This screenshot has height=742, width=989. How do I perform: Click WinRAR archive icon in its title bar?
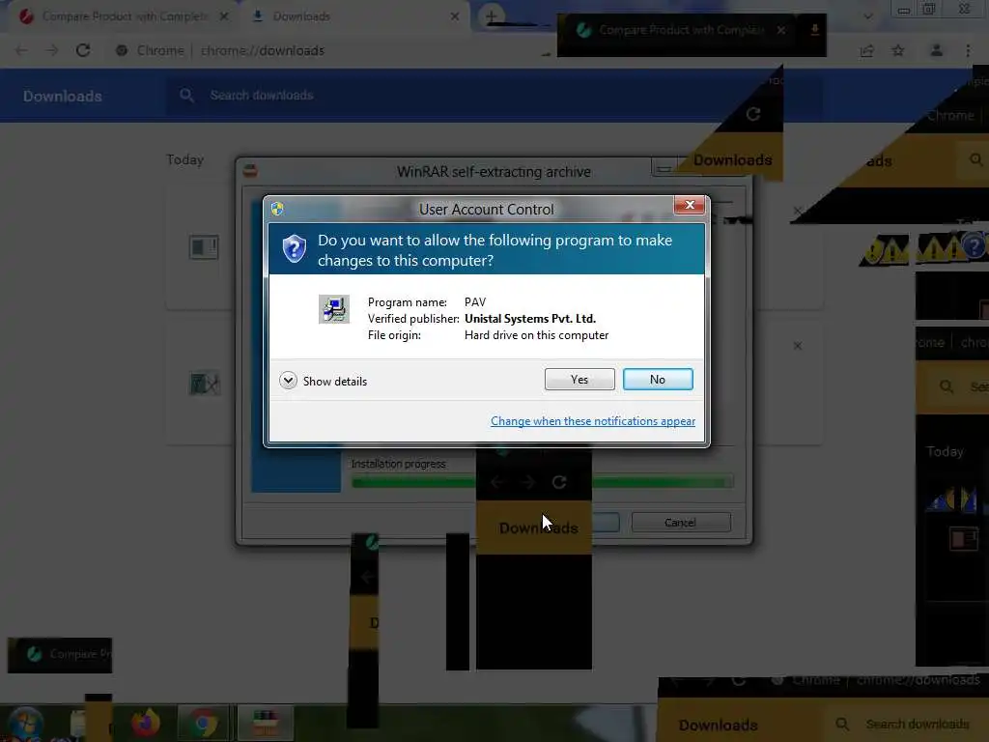(250, 171)
